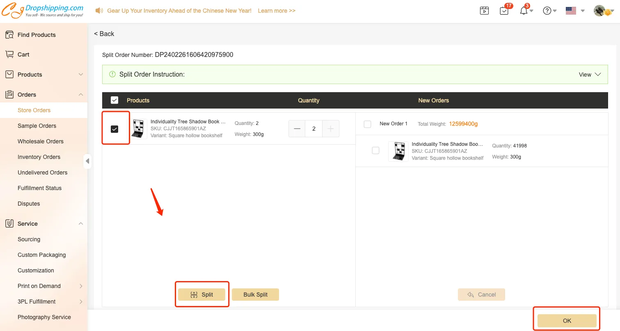620x331 pixels.
Task: Click the US flag language selector
Action: click(x=571, y=11)
